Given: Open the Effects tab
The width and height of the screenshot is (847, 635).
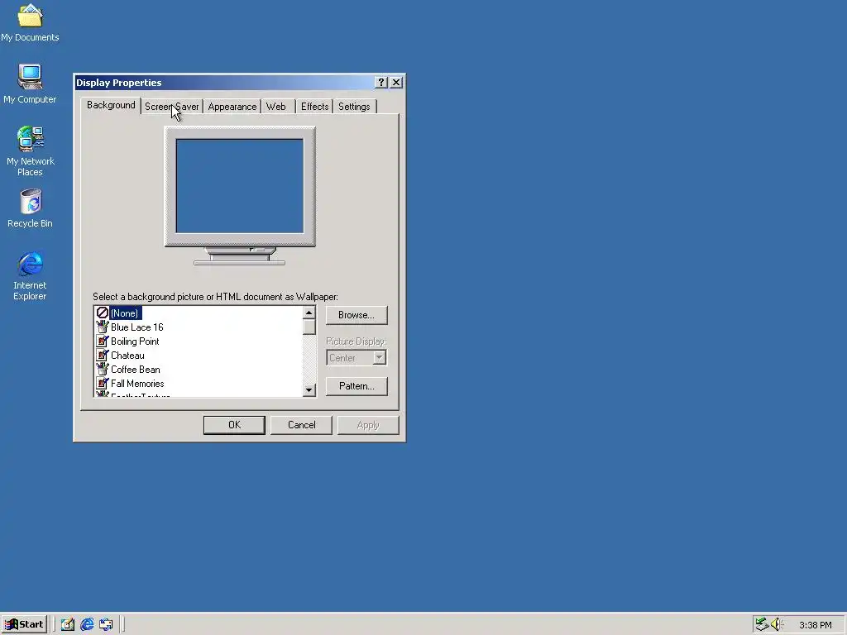Looking at the screenshot, I should click(x=315, y=107).
